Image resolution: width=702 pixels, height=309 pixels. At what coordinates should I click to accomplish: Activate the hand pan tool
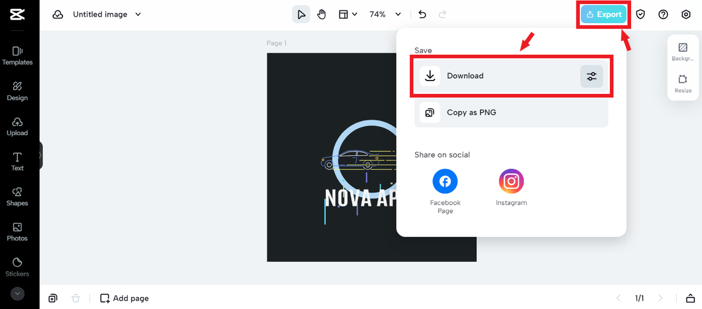pos(321,14)
